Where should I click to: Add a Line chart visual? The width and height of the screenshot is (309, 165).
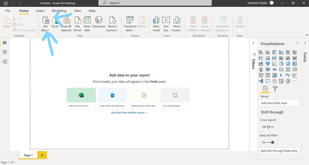(x=261, y=58)
